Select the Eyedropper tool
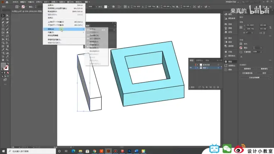Screen dimensions: 274x154 pyautogui.click(x=3, y=50)
